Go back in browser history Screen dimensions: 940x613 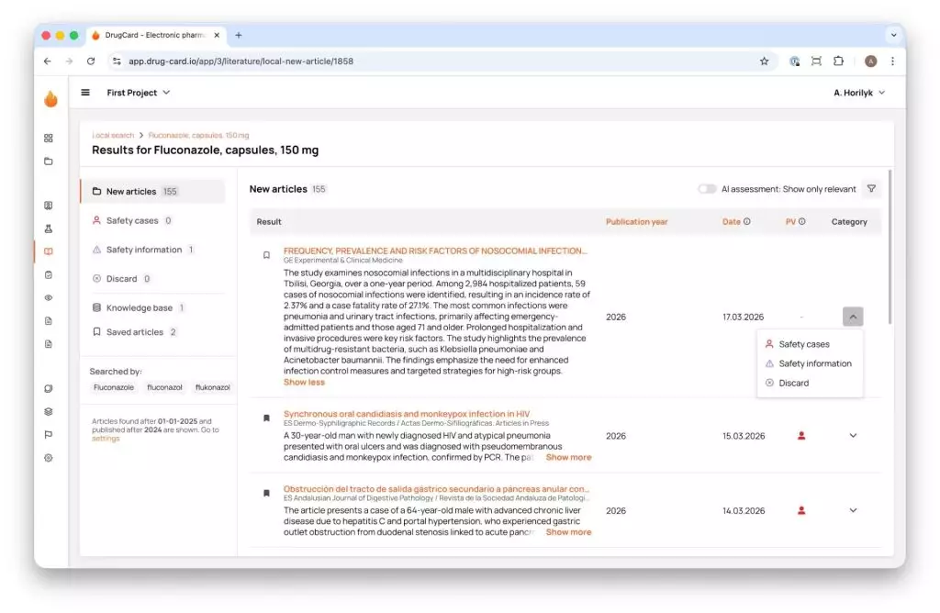[x=48, y=61]
